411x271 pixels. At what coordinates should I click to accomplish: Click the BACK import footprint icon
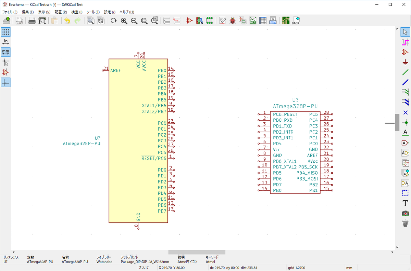click(296, 21)
